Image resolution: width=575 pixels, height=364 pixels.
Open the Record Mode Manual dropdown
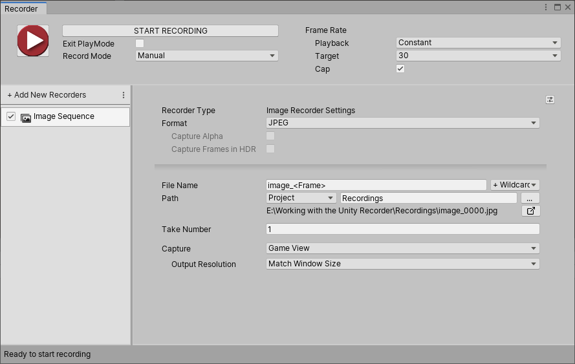point(207,56)
